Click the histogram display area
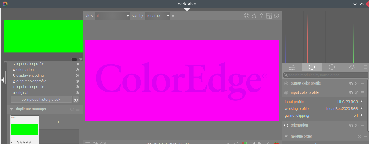 click(325, 37)
